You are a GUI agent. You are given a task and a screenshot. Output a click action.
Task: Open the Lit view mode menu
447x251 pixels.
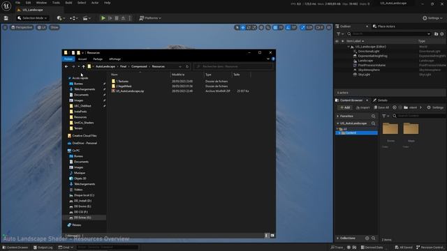click(x=42, y=28)
